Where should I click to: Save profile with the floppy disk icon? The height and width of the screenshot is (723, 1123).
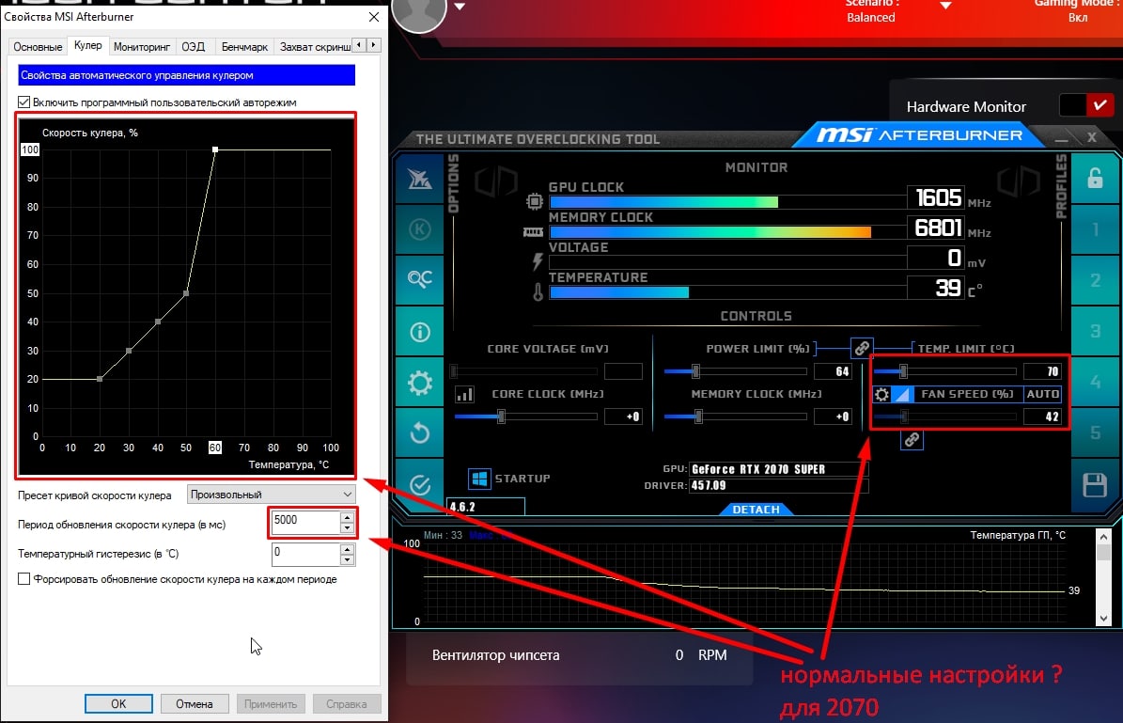[1095, 485]
